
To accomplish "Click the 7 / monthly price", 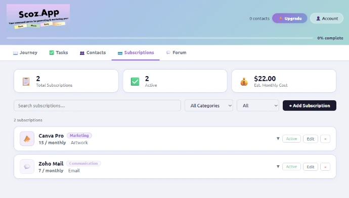I will pyautogui.click(x=51, y=170).
